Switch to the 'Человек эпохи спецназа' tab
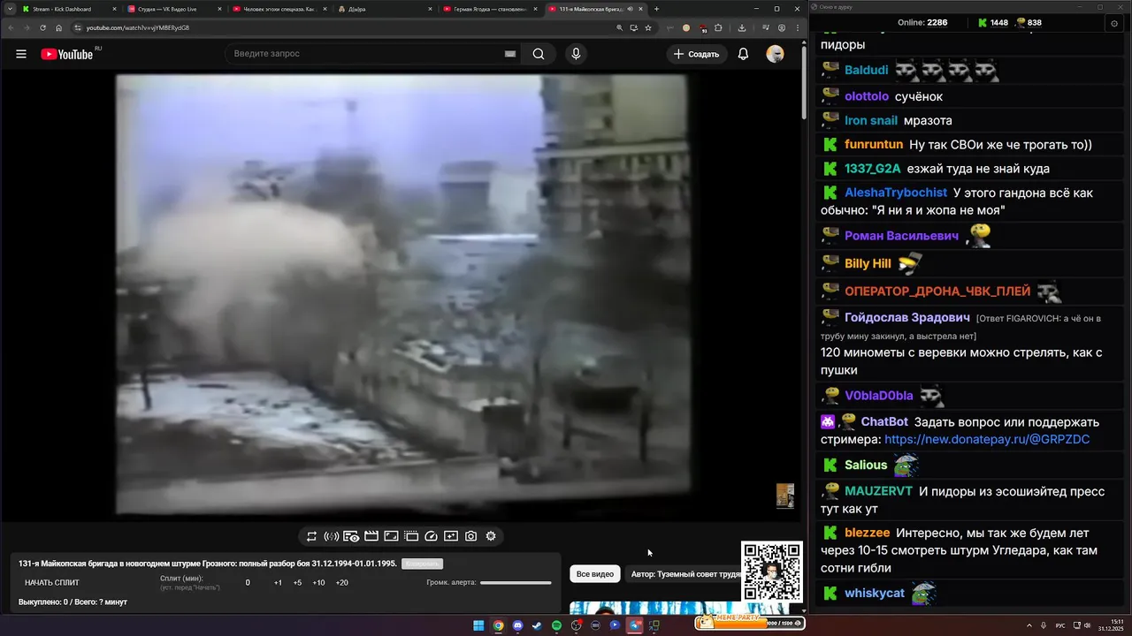The image size is (1132, 636). coord(279,9)
